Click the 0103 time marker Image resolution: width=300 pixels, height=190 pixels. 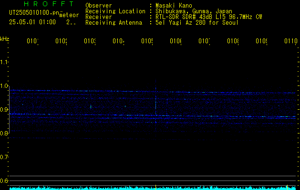click(x=90, y=41)
